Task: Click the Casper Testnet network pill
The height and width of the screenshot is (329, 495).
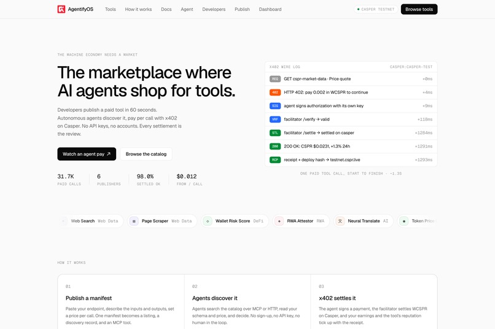Action: coord(376,9)
